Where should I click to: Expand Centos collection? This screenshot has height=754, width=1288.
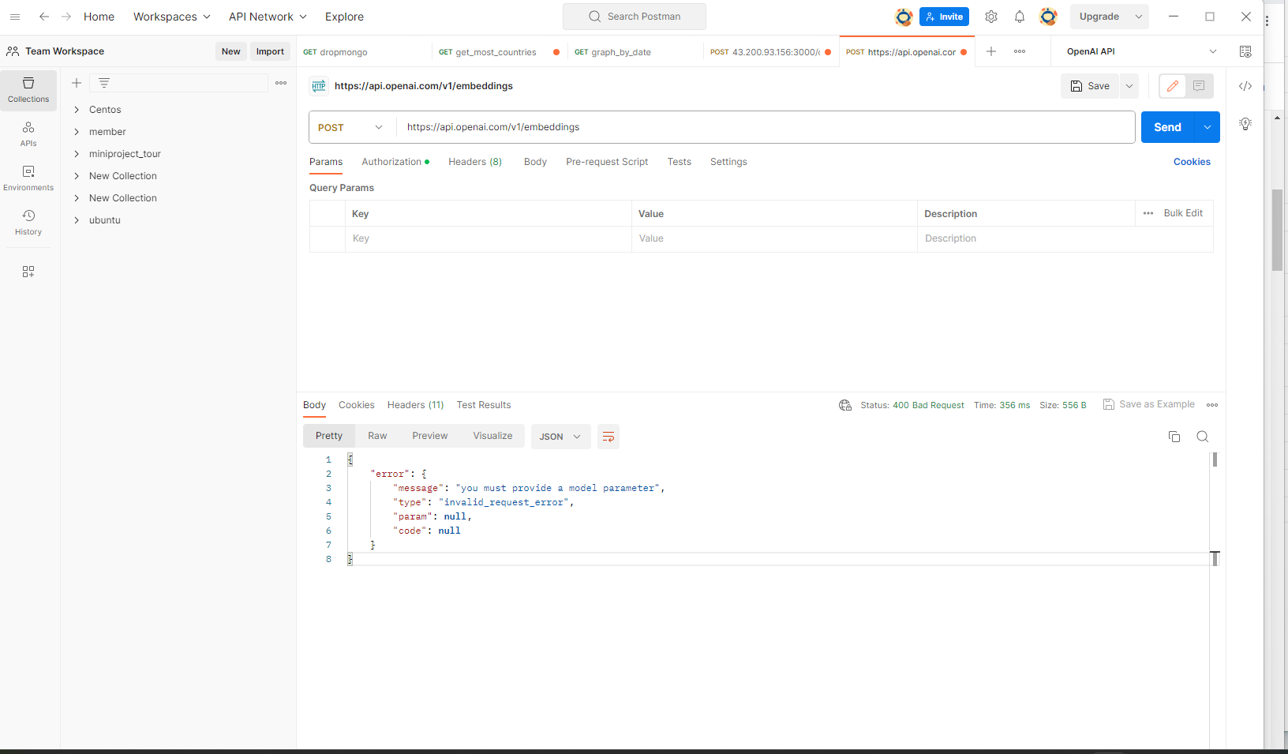77,110
